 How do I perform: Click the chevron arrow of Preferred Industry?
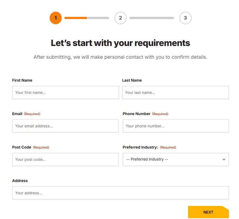click(x=224, y=159)
